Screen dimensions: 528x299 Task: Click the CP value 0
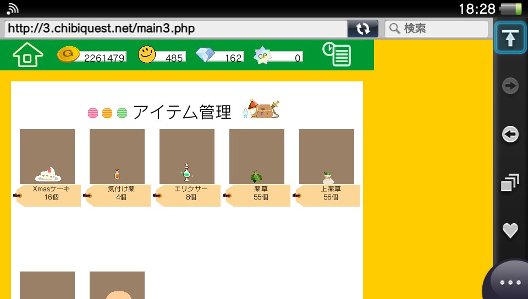pyautogui.click(x=298, y=58)
